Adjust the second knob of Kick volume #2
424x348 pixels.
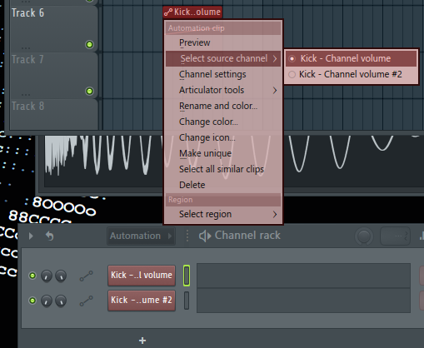pos(61,301)
